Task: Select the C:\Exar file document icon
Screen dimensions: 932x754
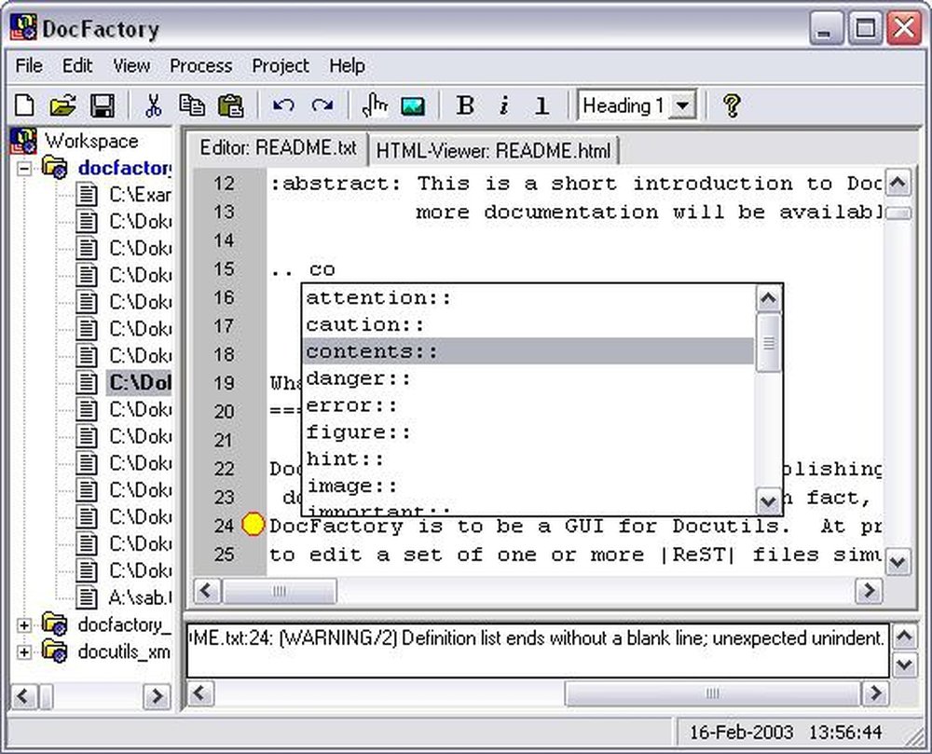Action: (87, 194)
